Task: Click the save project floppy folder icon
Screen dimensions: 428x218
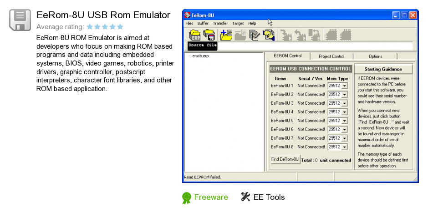Action: tap(209, 35)
